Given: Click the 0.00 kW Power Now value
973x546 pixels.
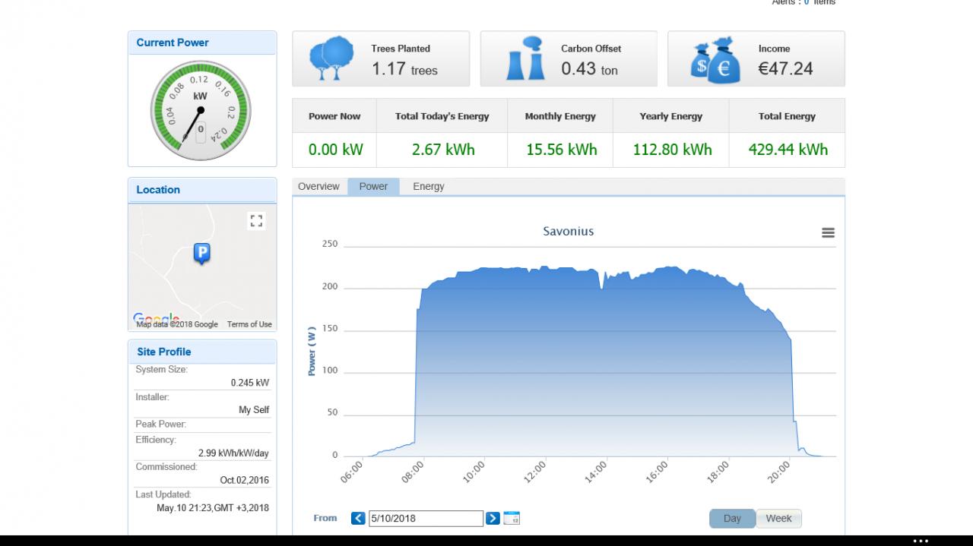Looking at the screenshot, I should [336, 150].
